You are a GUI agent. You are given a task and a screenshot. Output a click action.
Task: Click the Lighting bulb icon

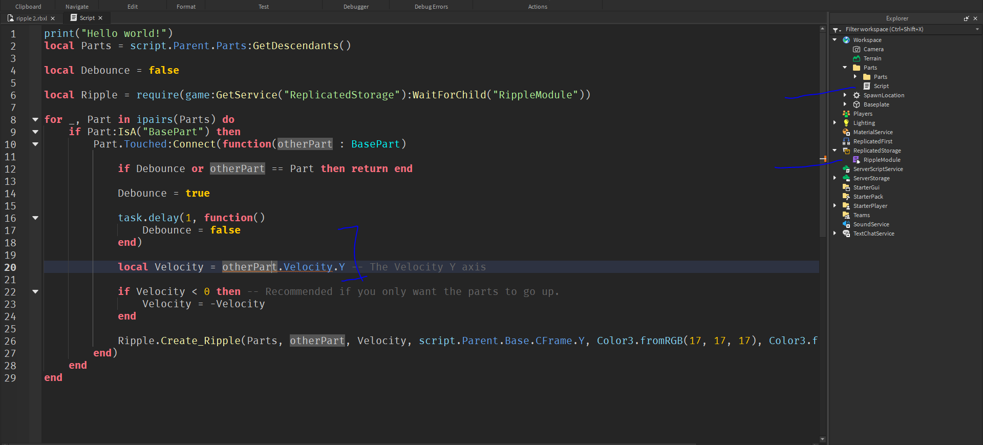(x=846, y=123)
